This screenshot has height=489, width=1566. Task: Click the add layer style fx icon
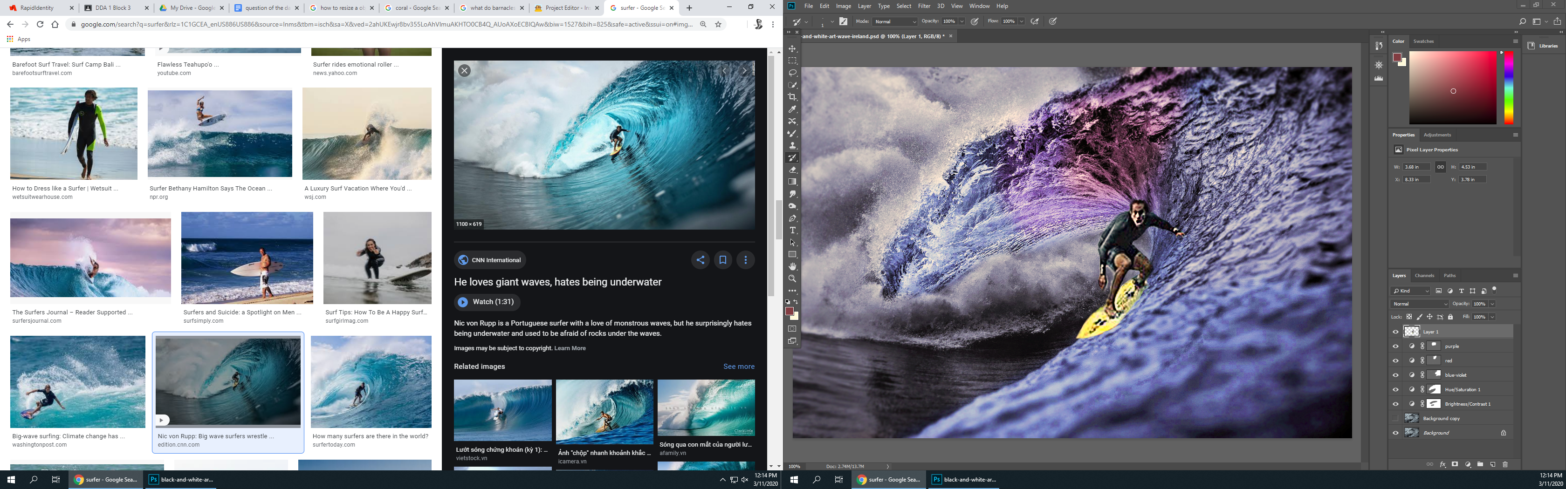tap(1442, 464)
